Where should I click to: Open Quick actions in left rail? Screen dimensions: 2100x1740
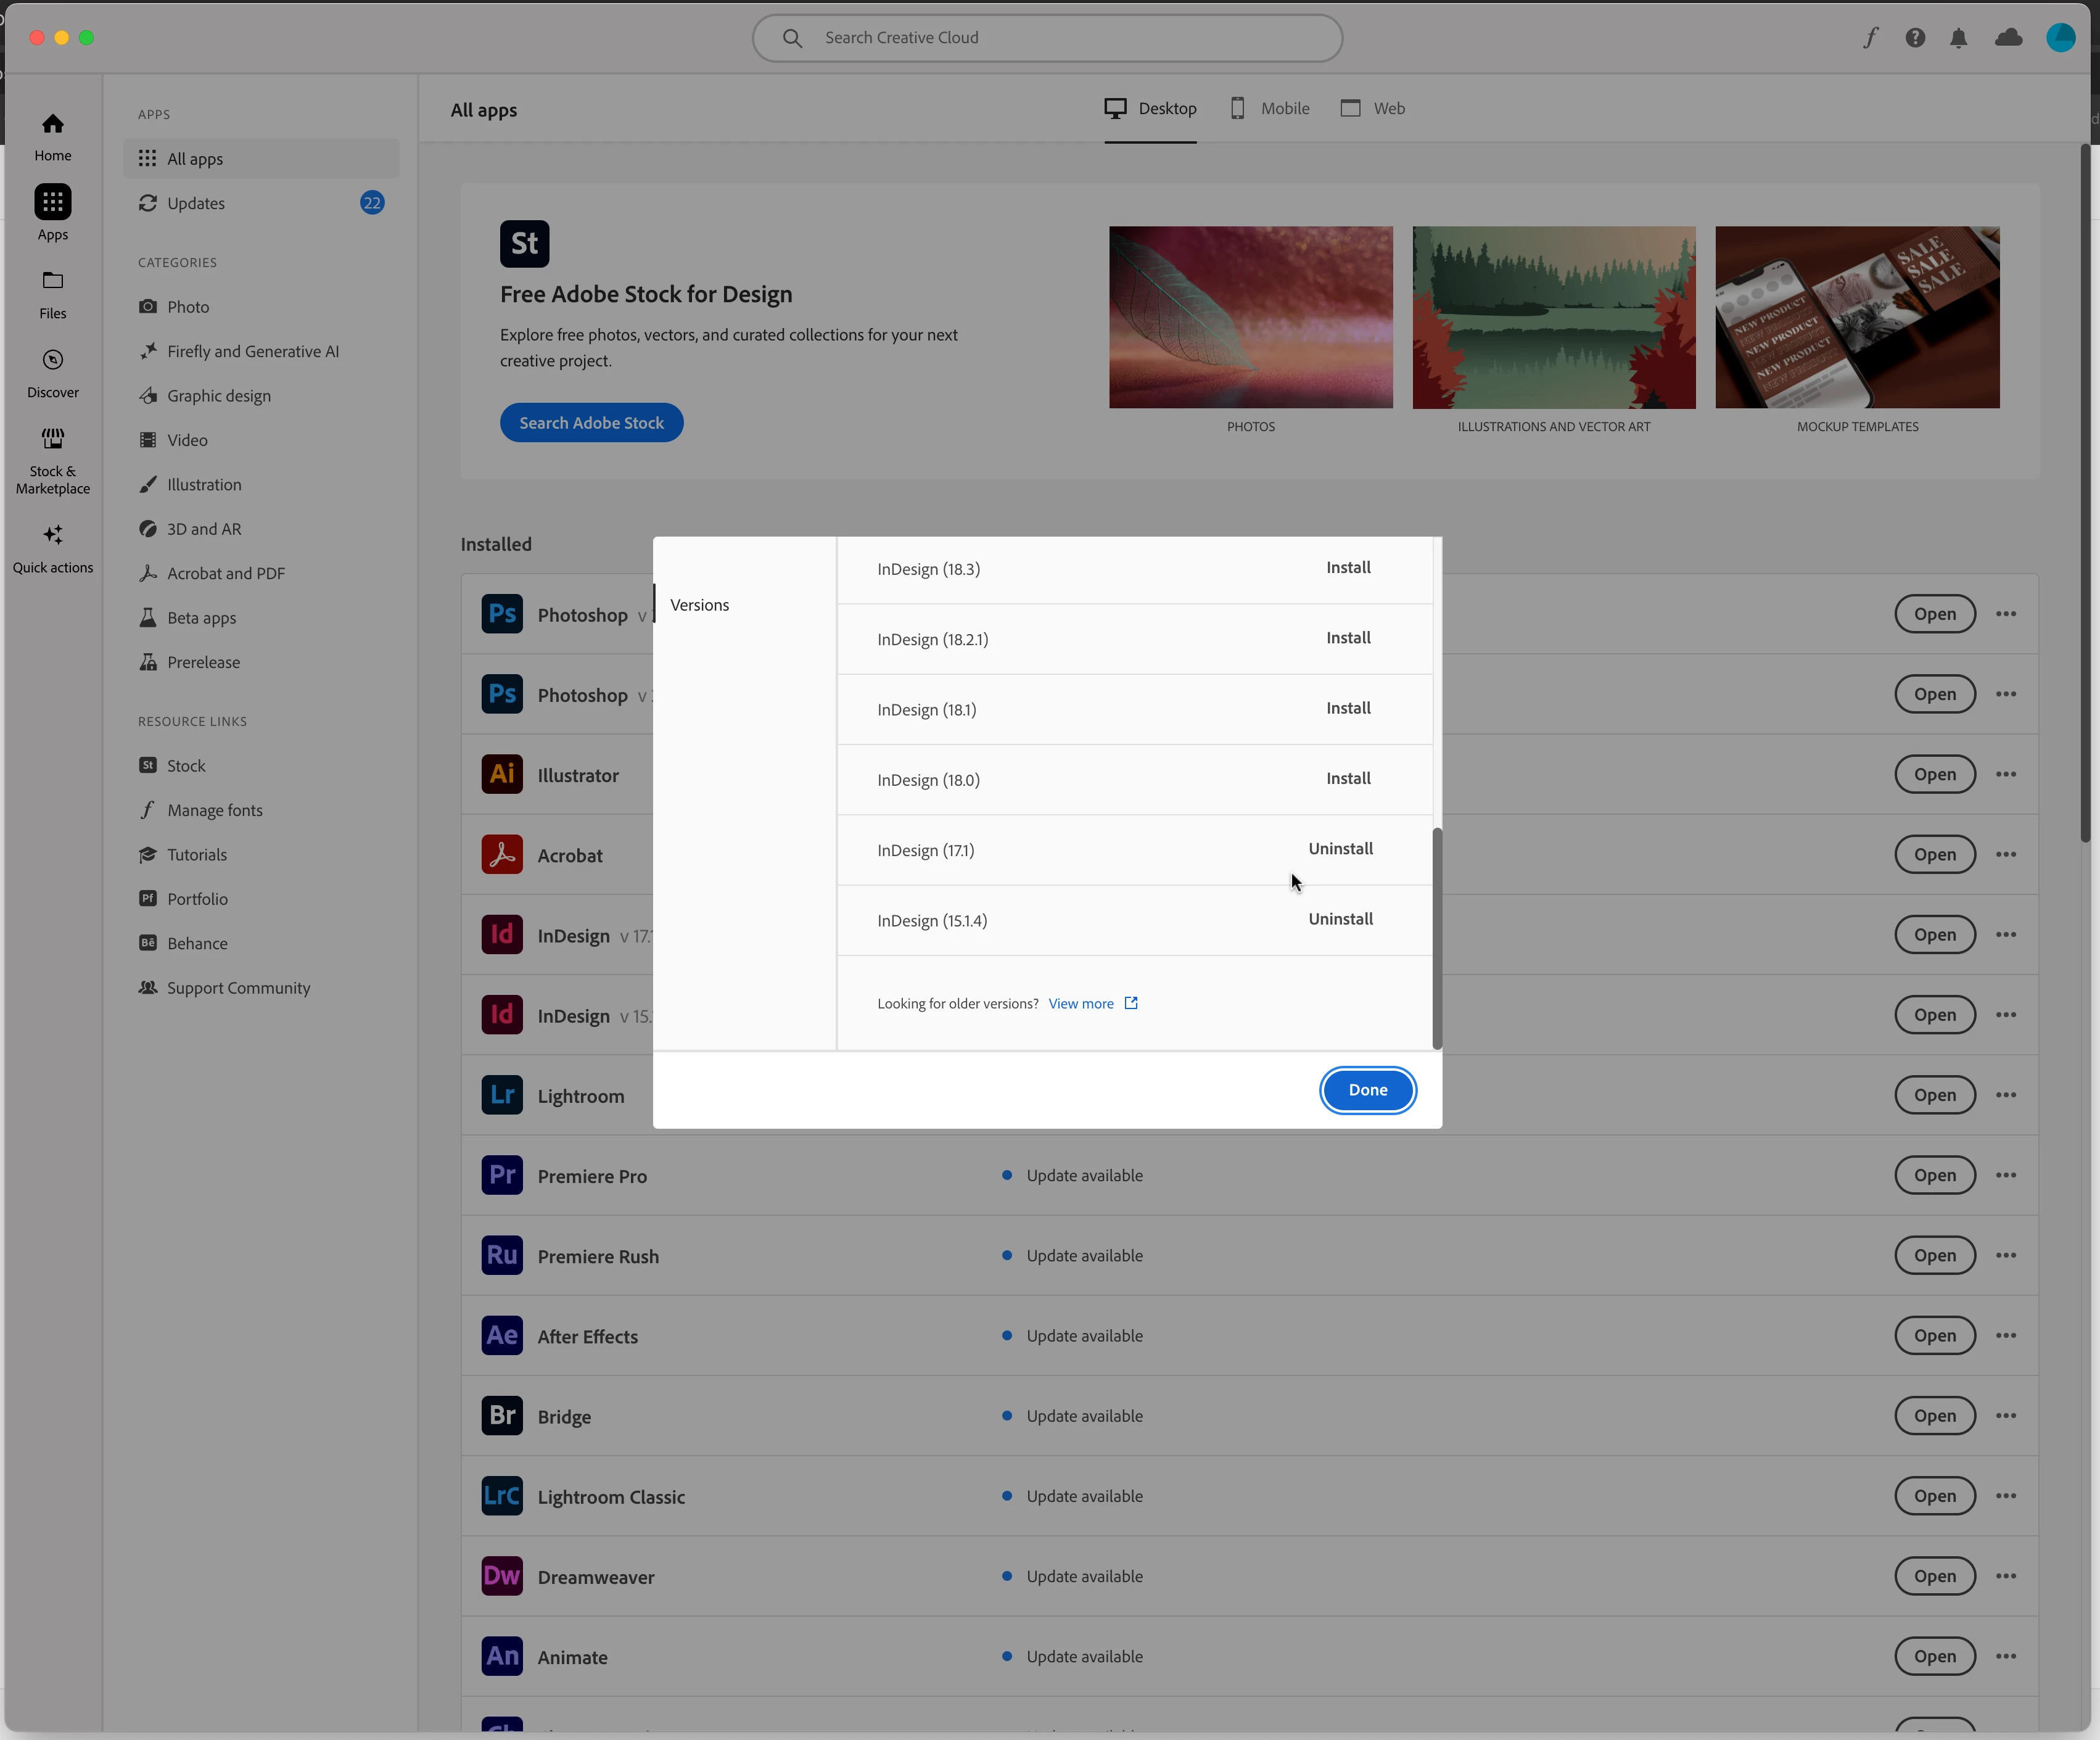pyautogui.click(x=53, y=548)
